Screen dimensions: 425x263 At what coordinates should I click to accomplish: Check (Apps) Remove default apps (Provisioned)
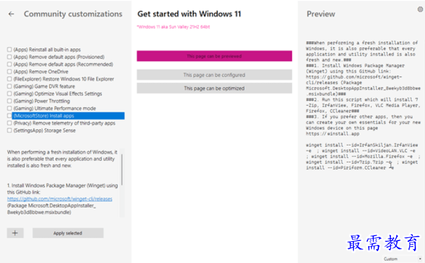(10, 57)
